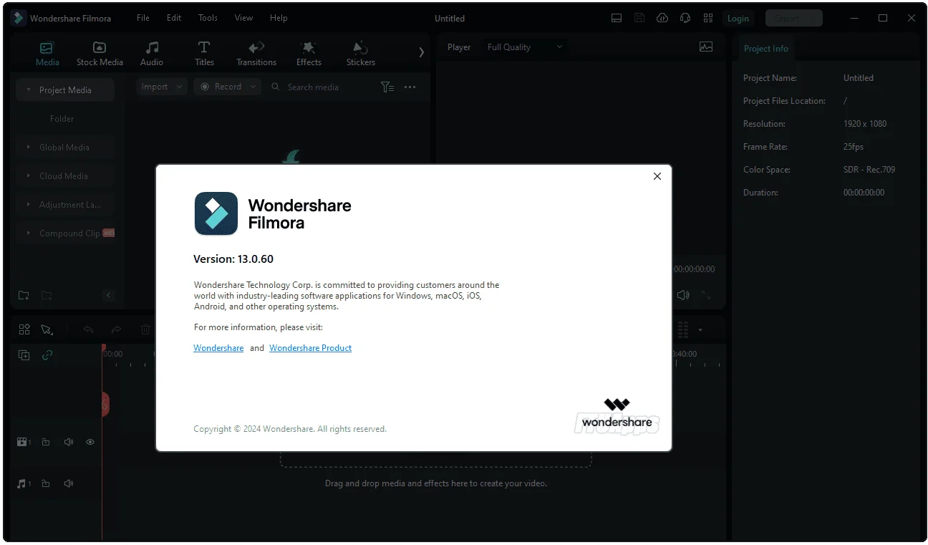Go to the Transitions tab
The width and height of the screenshot is (928, 545).
(x=256, y=54)
